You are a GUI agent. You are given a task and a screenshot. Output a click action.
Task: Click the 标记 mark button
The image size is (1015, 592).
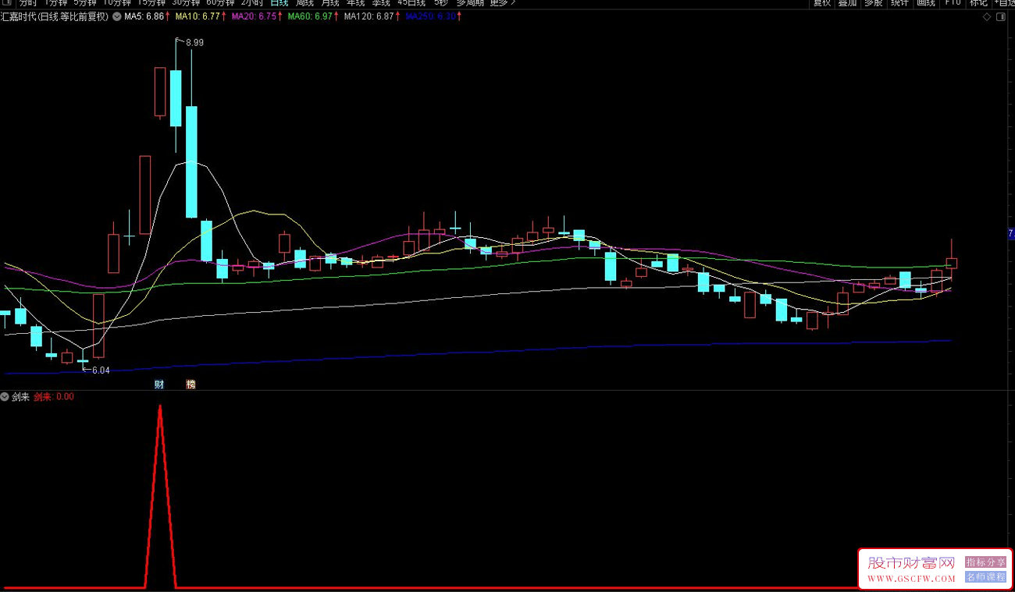pyautogui.click(x=978, y=3)
